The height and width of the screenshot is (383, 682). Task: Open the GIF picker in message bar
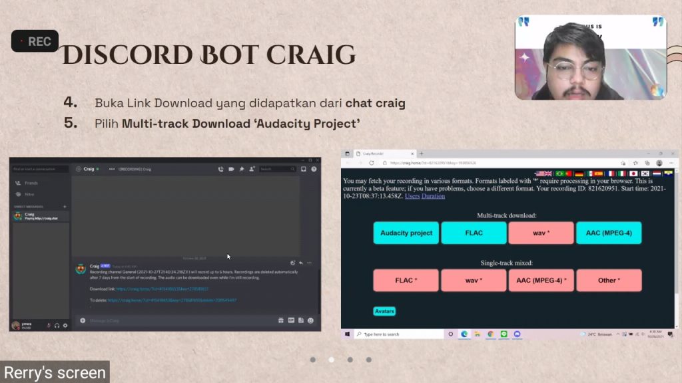click(291, 320)
